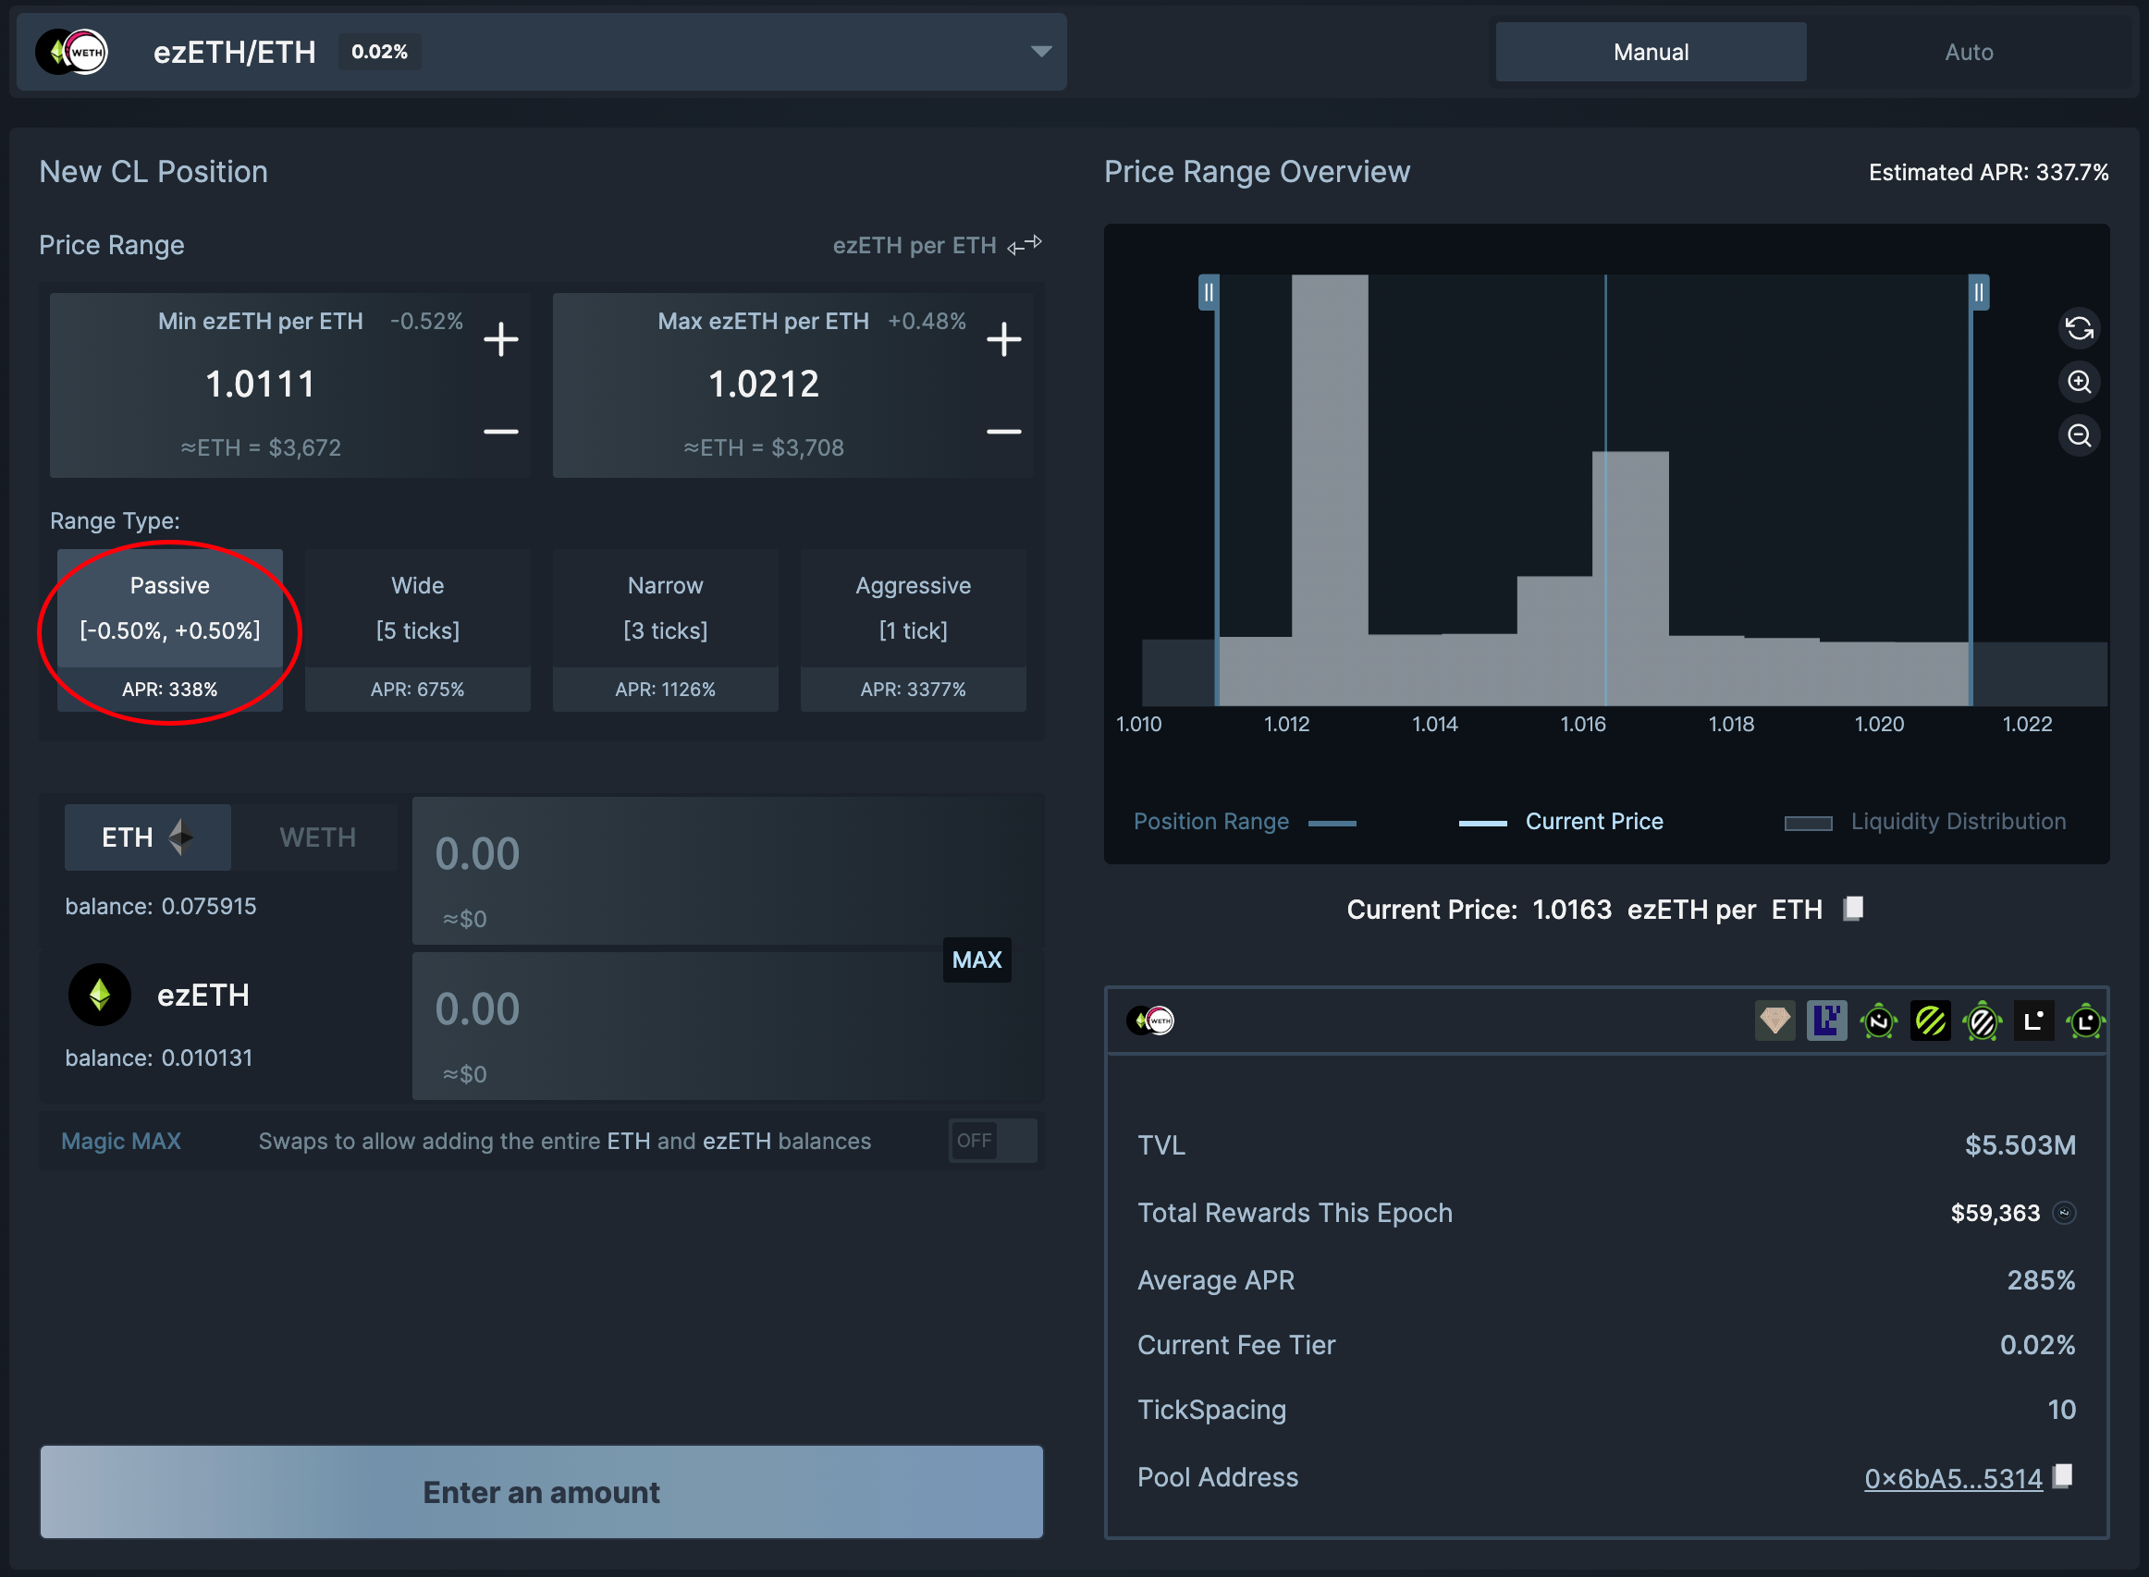Screen dimensions: 2149x1577
Task: Click the TVL value $5.503M
Action: 2020,1144
